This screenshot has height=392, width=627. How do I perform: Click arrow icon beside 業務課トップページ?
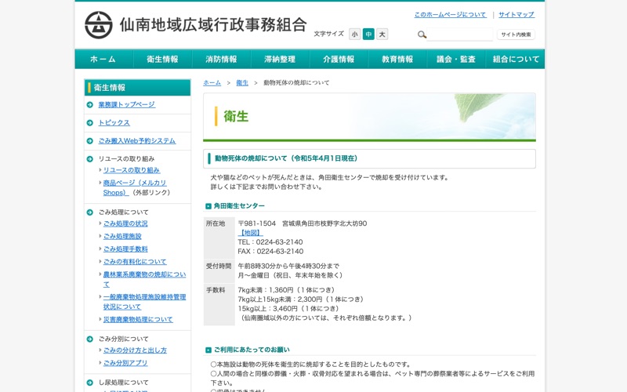pos(90,105)
